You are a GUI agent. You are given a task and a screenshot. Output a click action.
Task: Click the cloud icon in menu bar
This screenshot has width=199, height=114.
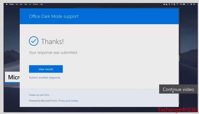tap(164, 5)
